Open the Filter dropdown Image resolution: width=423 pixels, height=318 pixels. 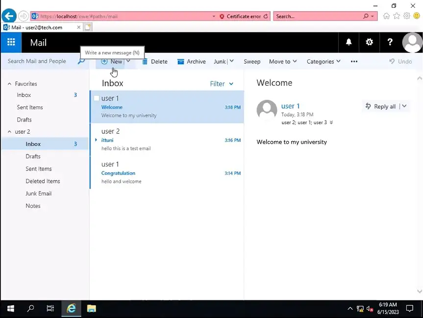tap(222, 84)
